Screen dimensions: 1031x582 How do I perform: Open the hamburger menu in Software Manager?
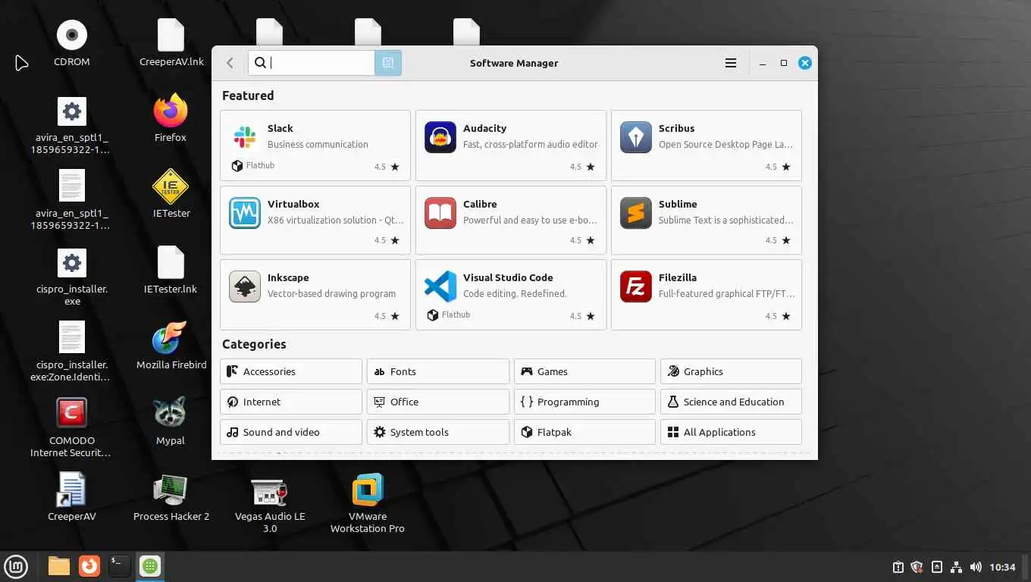pyautogui.click(x=731, y=63)
